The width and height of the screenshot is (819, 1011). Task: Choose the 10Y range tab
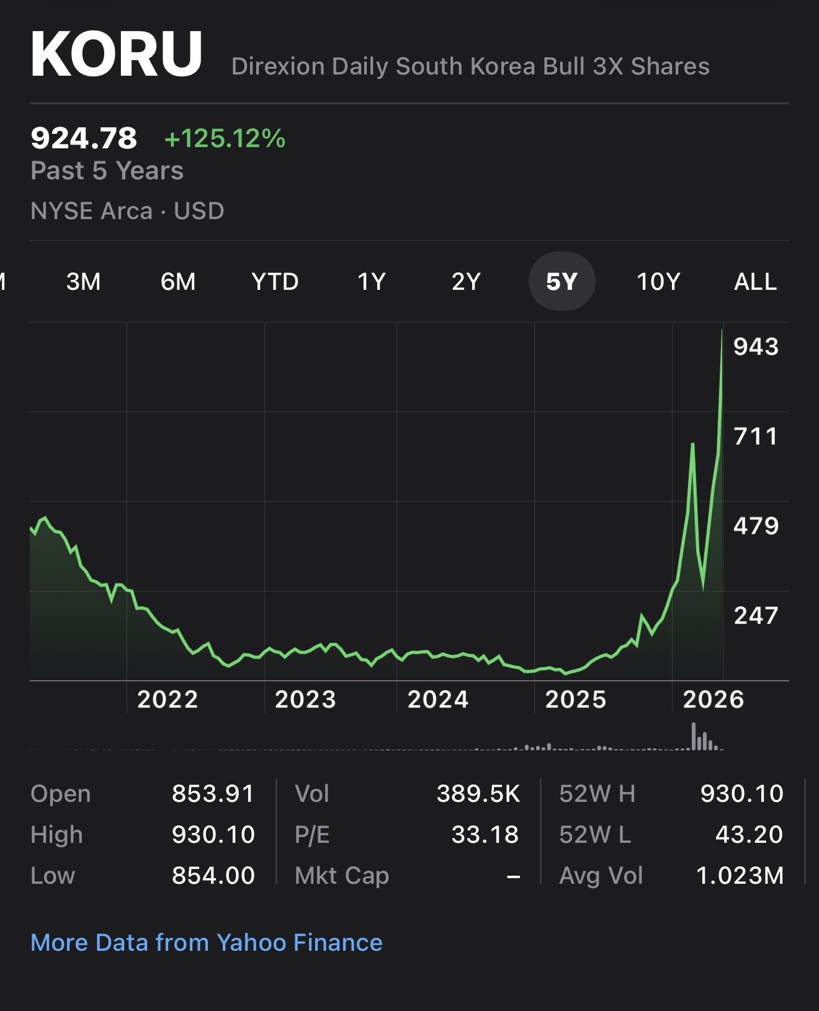click(658, 282)
